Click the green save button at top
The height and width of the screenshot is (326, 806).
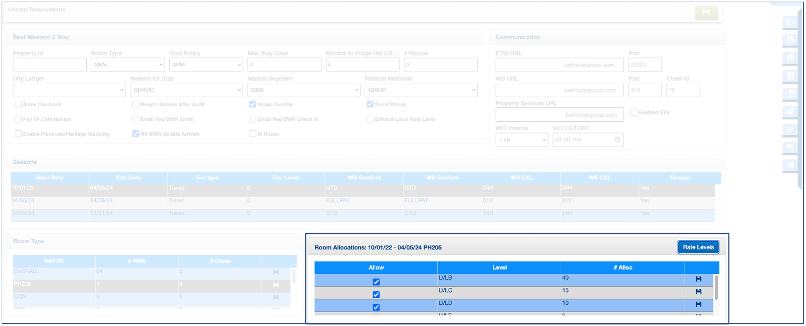(706, 13)
